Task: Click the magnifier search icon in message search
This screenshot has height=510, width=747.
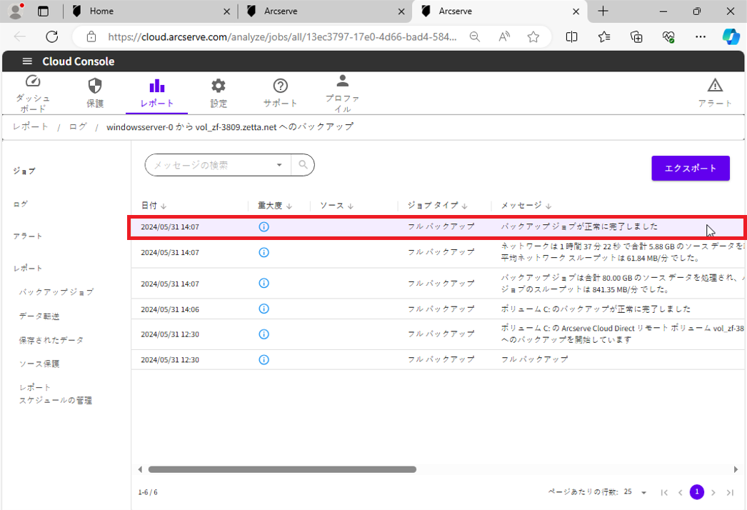Action: pyautogui.click(x=303, y=165)
